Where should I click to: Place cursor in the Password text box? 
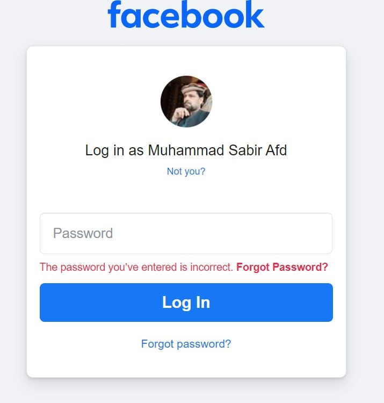[186, 233]
